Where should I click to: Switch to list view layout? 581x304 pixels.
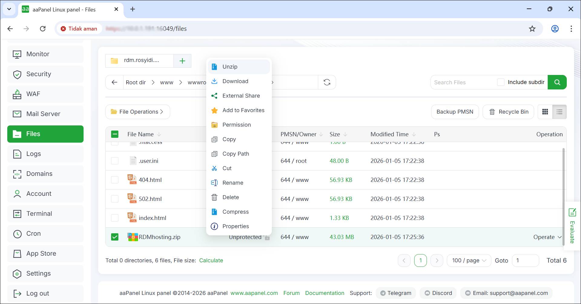click(559, 112)
